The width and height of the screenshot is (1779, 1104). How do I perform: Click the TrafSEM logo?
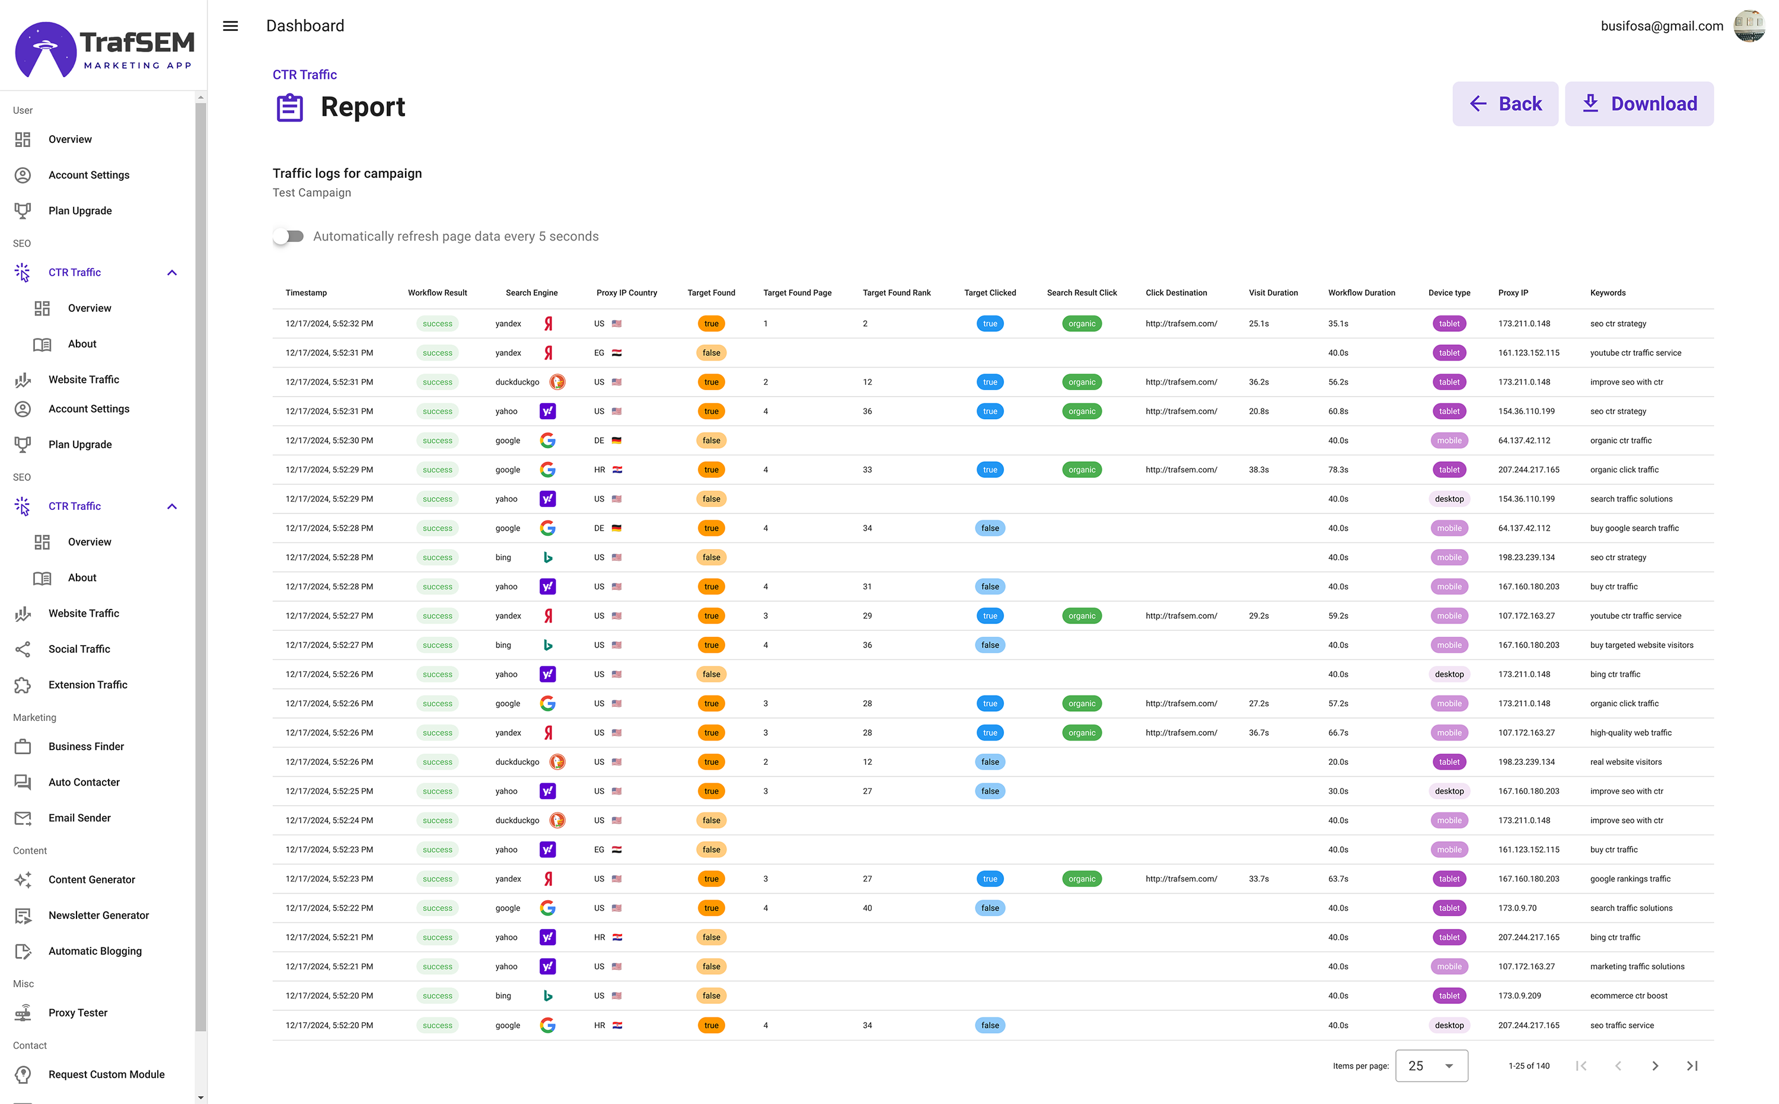pyautogui.click(x=104, y=48)
